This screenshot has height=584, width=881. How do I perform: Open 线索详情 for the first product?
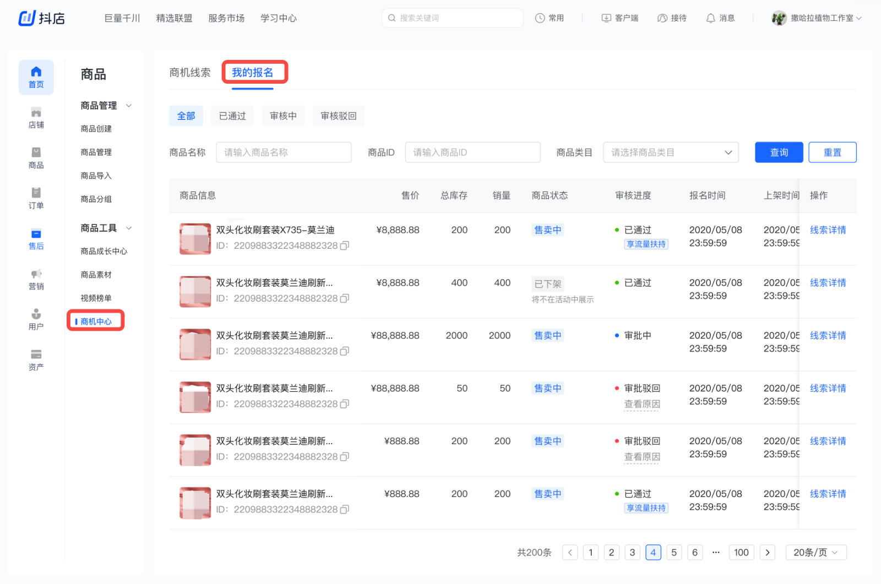pyautogui.click(x=828, y=230)
